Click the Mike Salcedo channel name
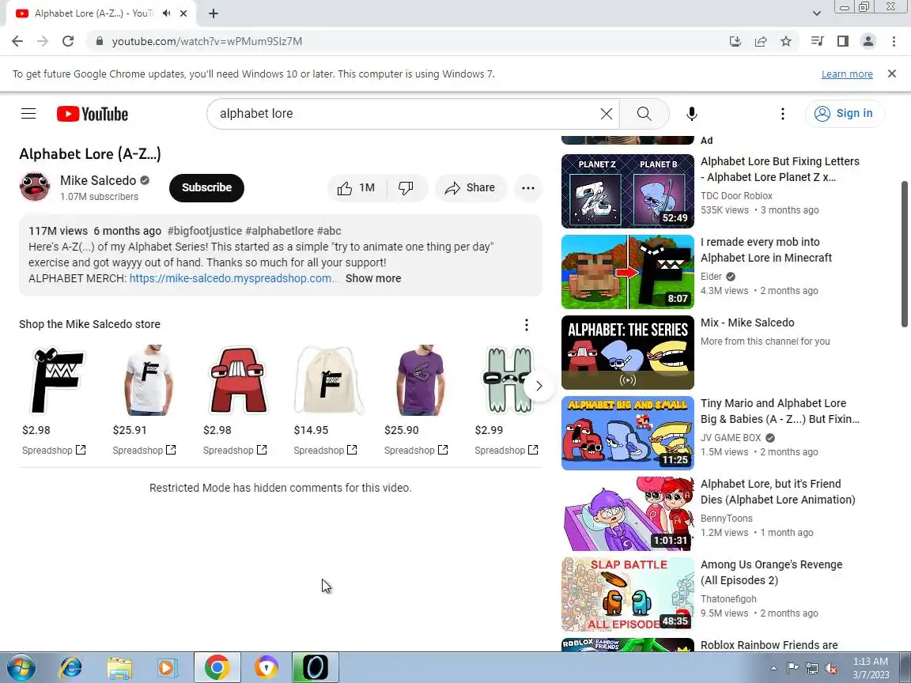Image resolution: width=911 pixels, height=683 pixels. coord(97,180)
